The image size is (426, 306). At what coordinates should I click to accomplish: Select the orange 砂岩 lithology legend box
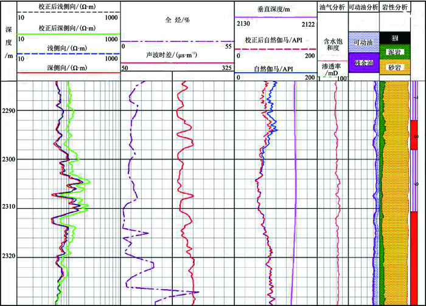394,67
